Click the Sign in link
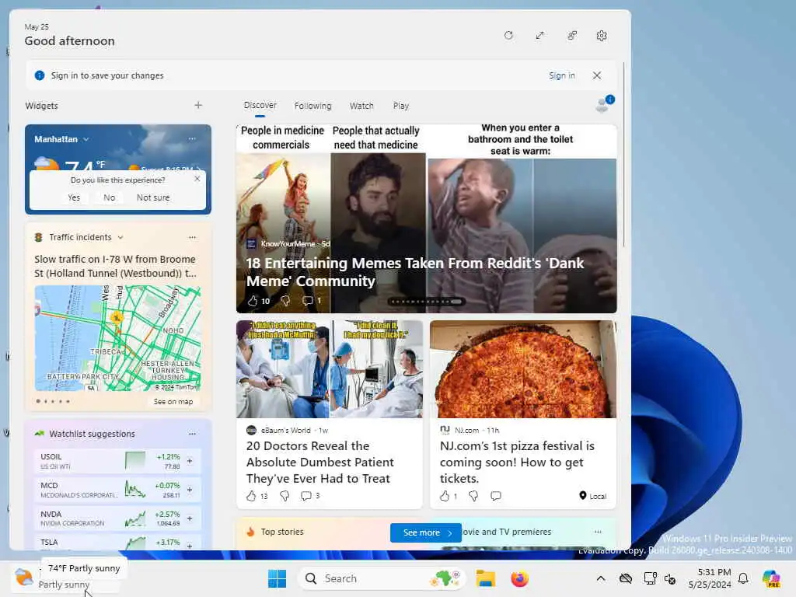 tap(561, 75)
